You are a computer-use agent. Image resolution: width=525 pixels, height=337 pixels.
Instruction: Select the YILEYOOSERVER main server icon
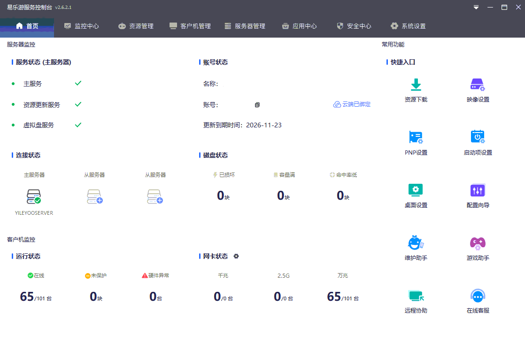pos(34,196)
